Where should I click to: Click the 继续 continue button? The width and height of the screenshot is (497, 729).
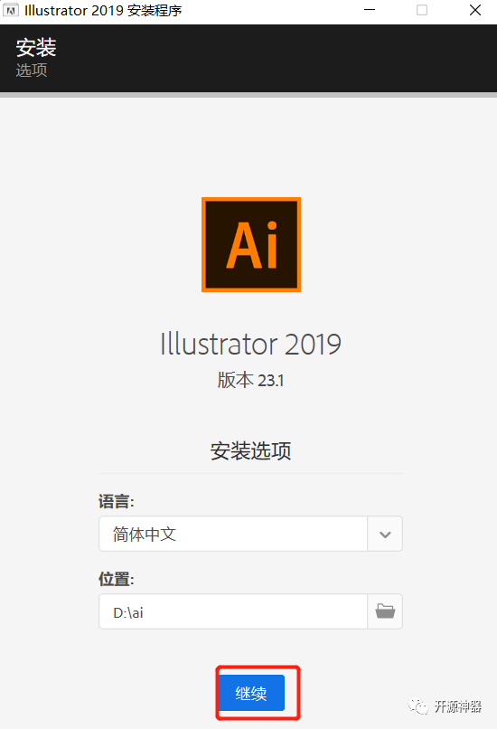[251, 693]
